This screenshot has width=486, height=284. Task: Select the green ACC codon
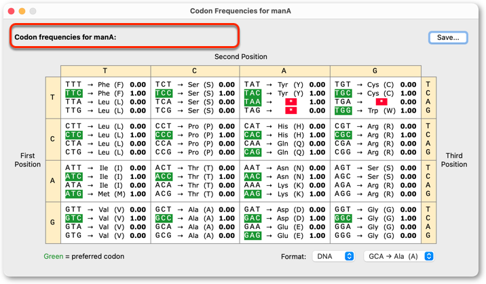click(x=164, y=177)
